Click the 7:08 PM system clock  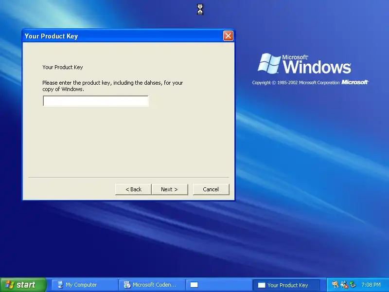tap(371, 285)
